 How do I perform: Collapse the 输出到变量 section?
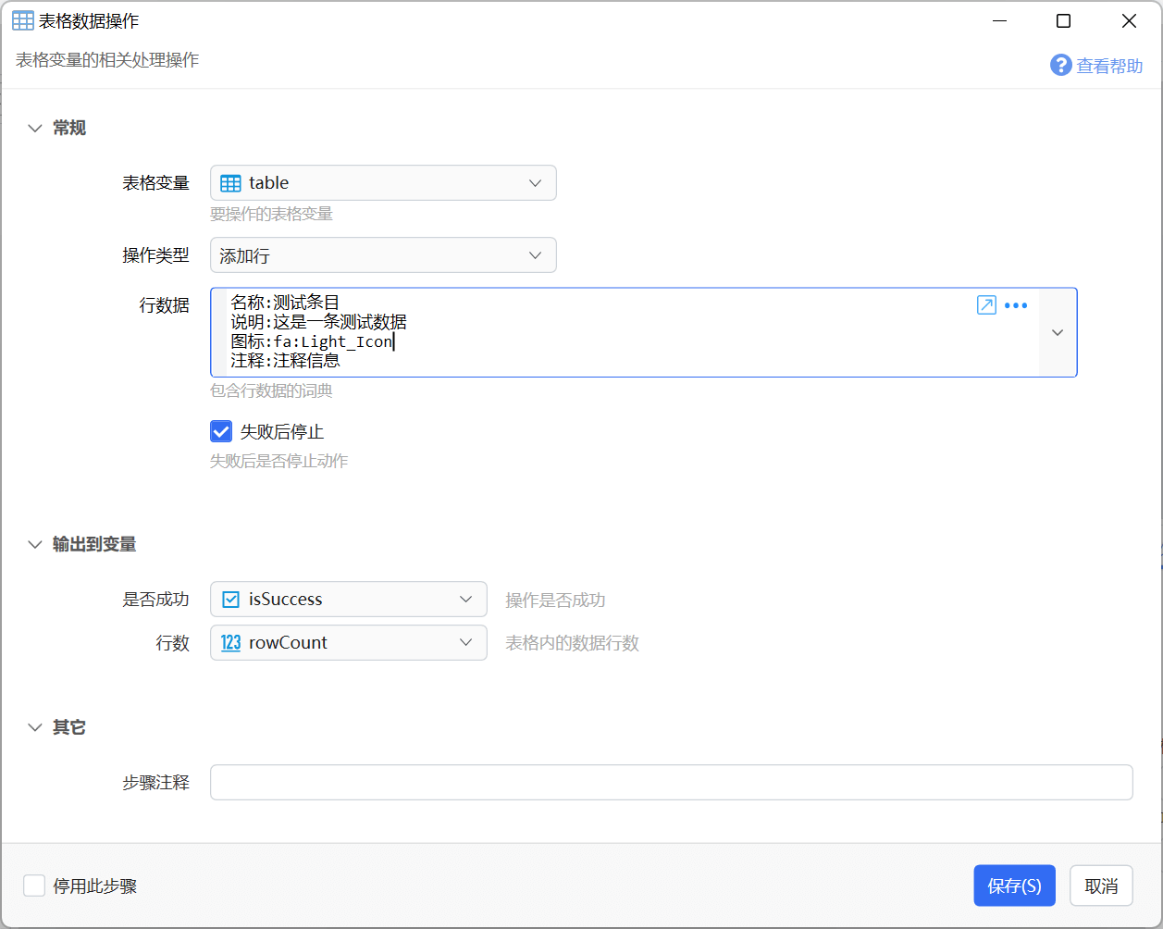35,545
